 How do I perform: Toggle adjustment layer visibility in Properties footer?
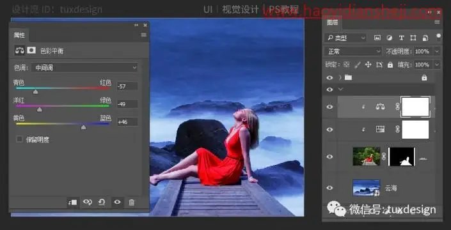click(x=117, y=202)
